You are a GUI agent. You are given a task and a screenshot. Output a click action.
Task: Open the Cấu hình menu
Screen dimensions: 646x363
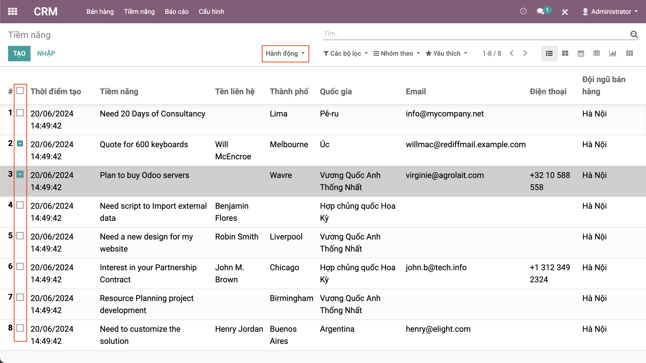tap(211, 12)
